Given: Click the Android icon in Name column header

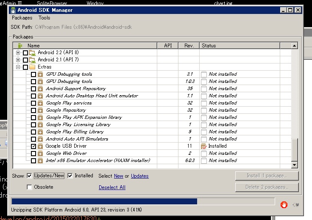Looking at the screenshot, I should pos(19,46).
